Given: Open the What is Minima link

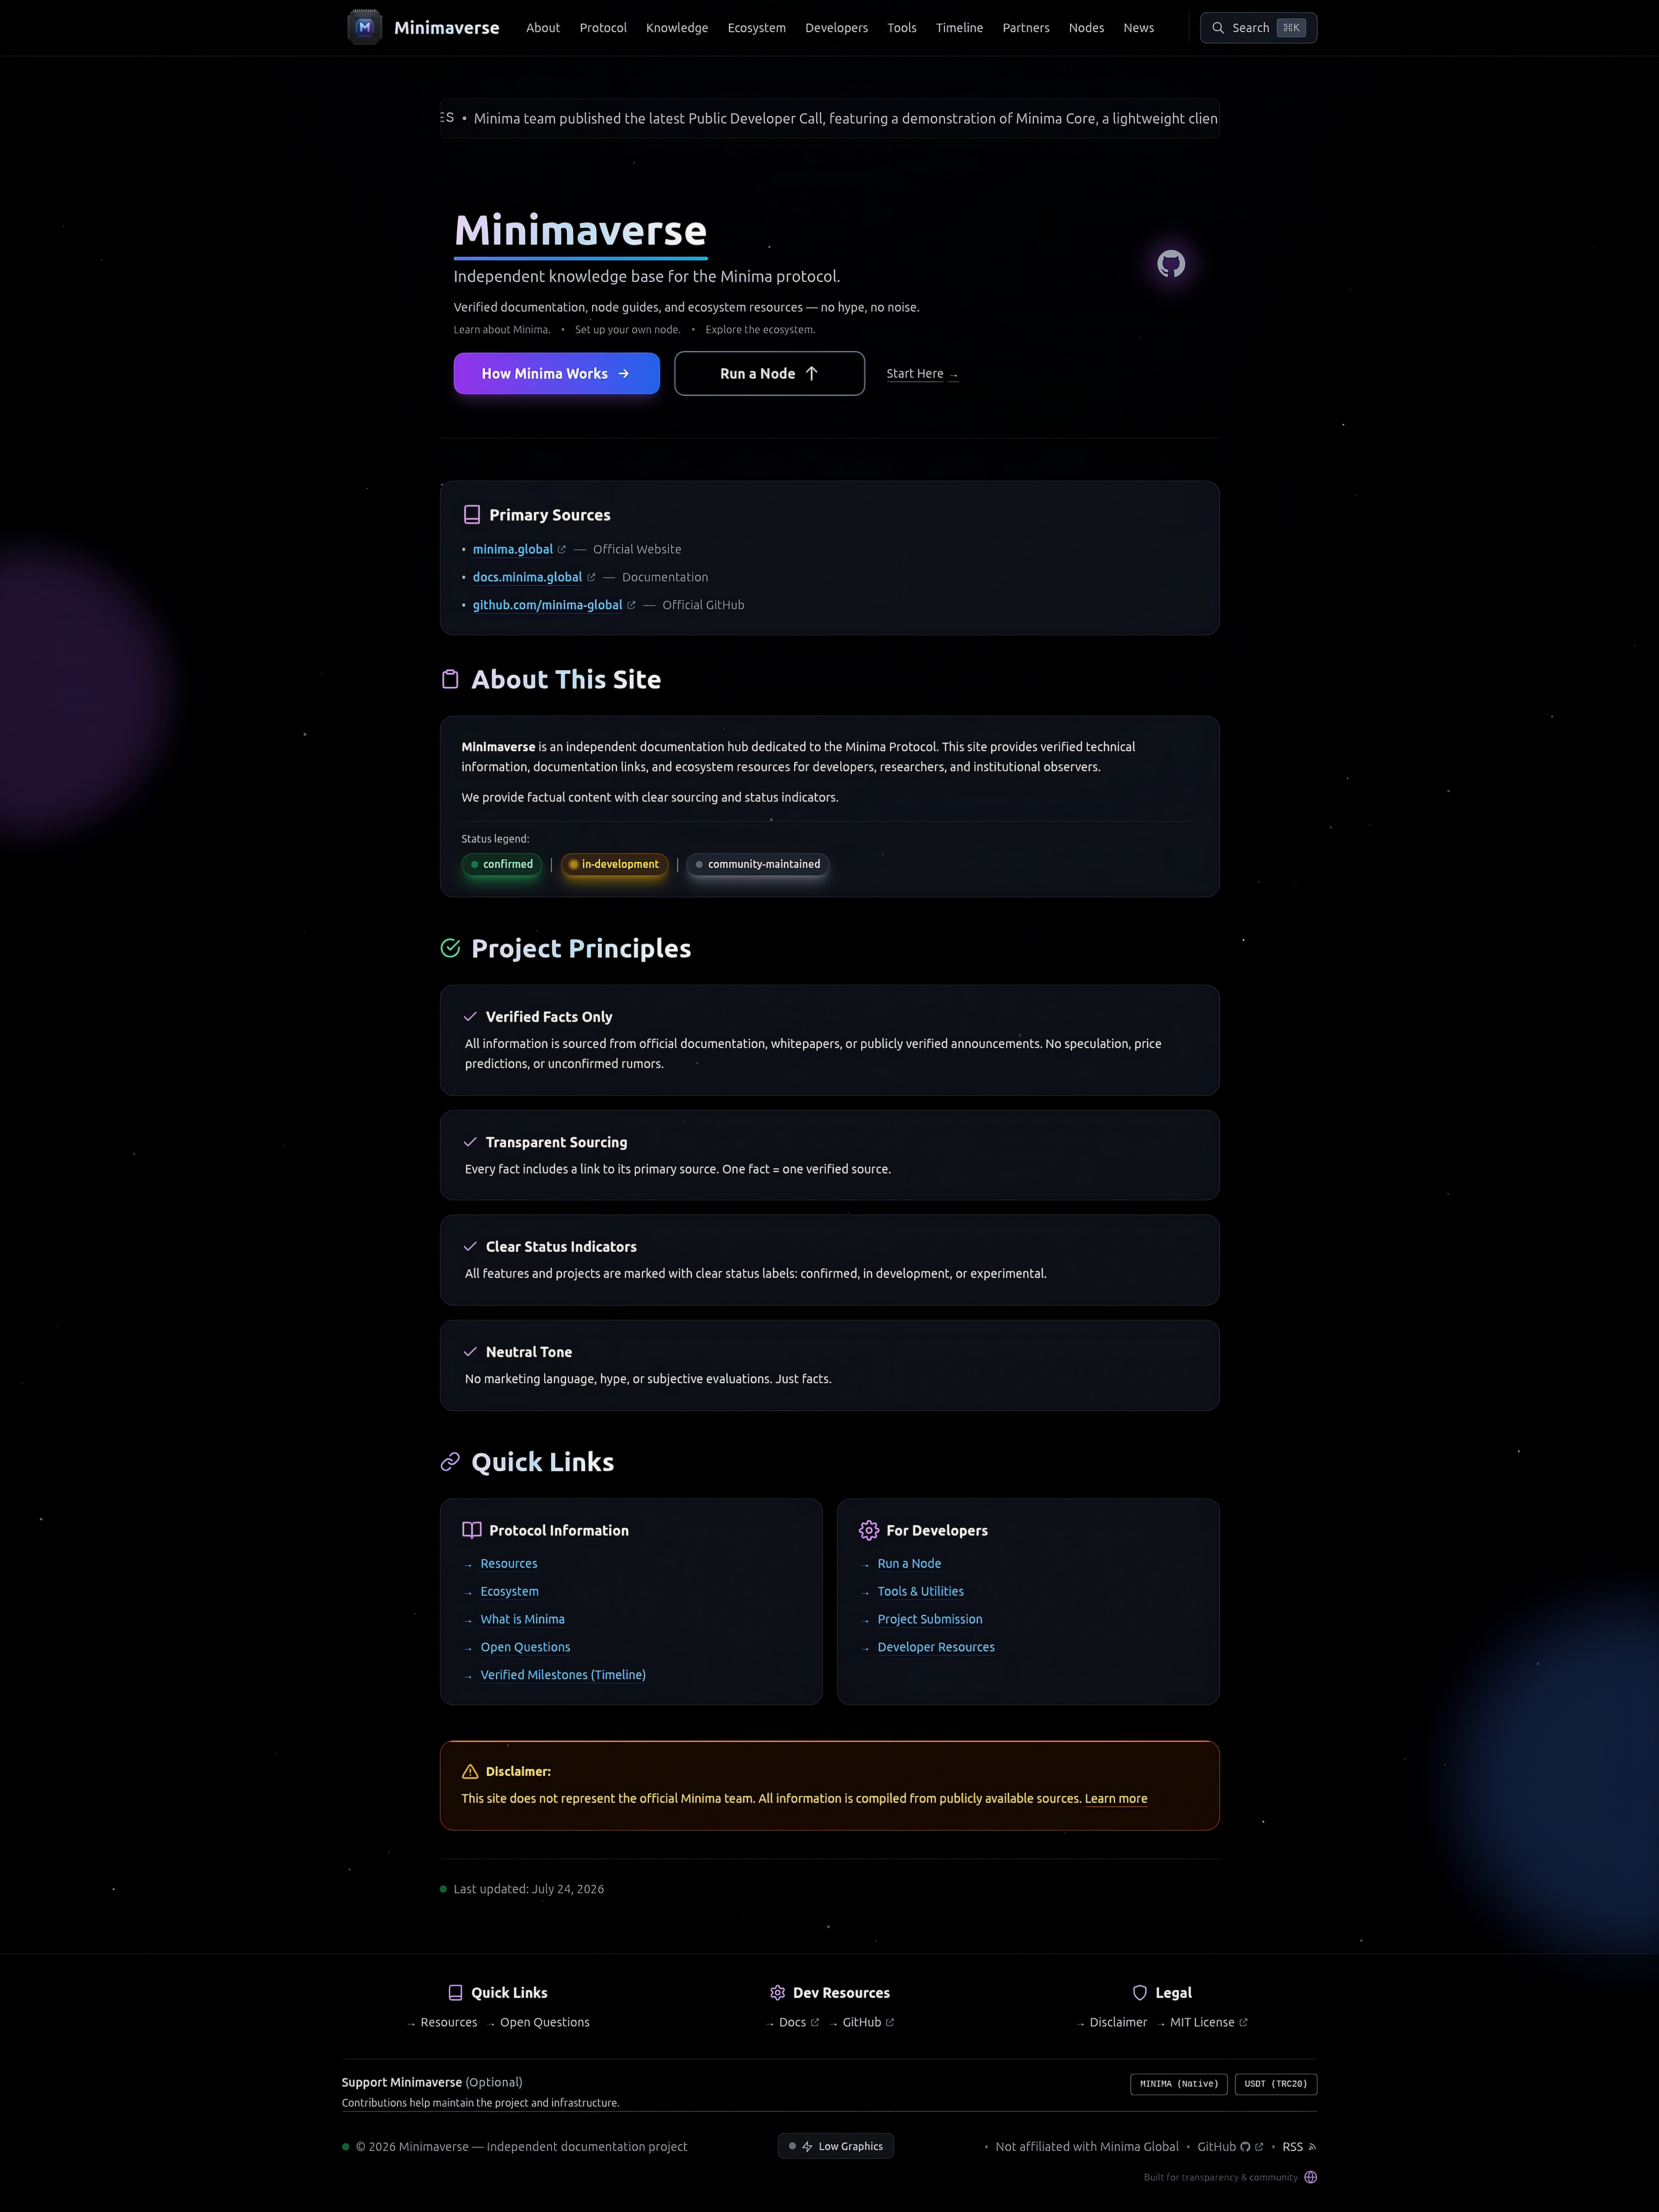Looking at the screenshot, I should click(x=523, y=1619).
